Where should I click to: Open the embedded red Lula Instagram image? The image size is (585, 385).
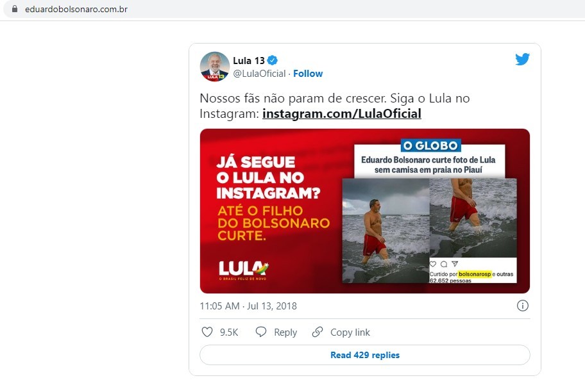pos(365,211)
